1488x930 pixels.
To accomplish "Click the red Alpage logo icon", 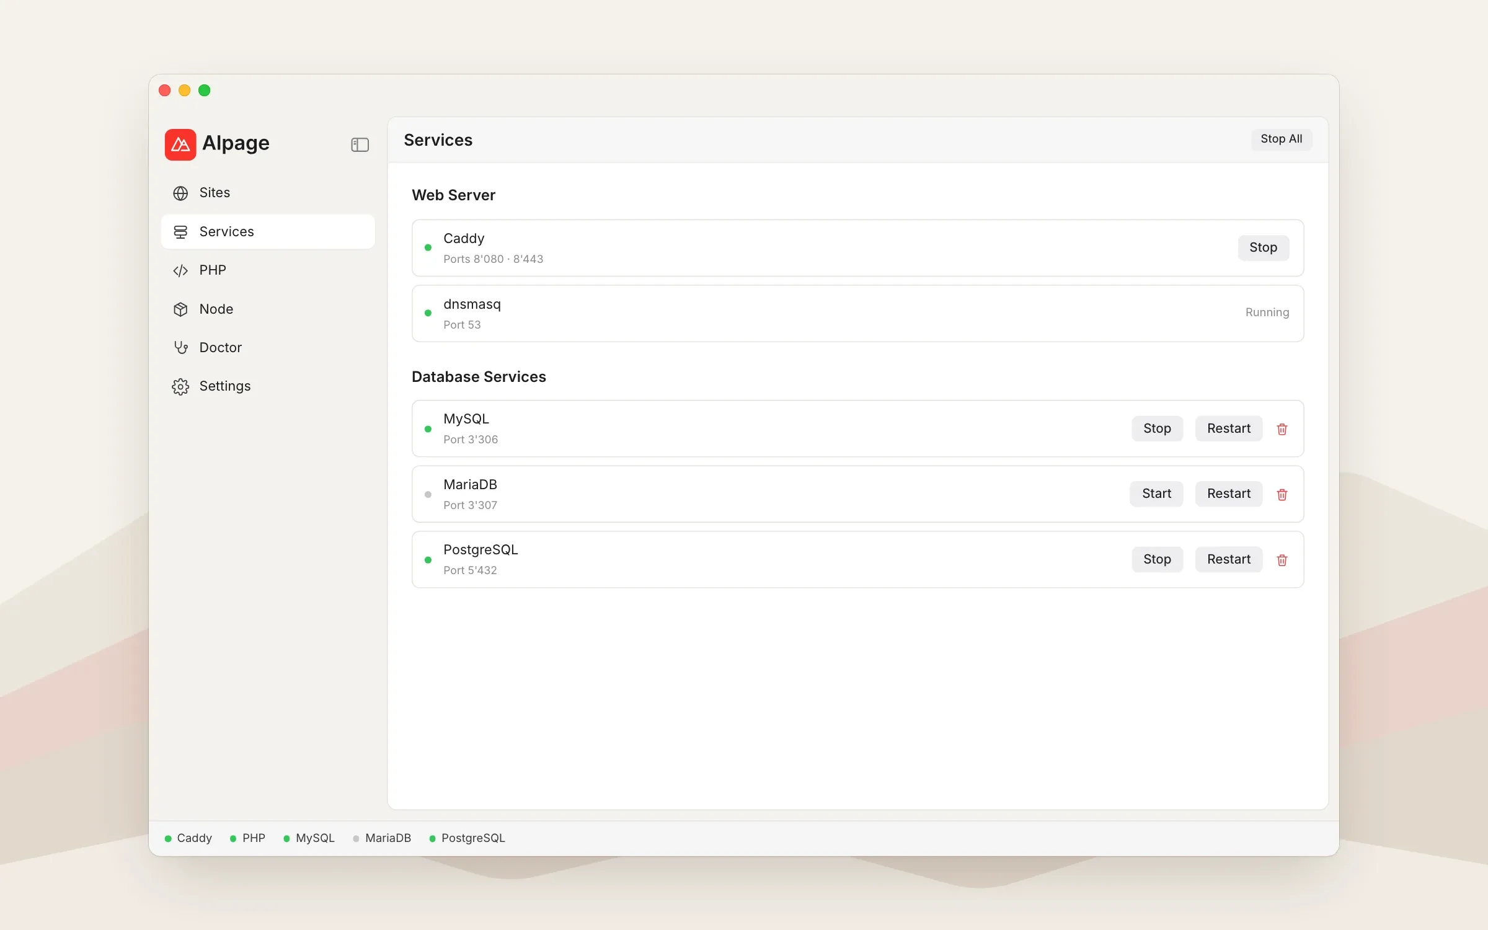I will [x=180, y=144].
